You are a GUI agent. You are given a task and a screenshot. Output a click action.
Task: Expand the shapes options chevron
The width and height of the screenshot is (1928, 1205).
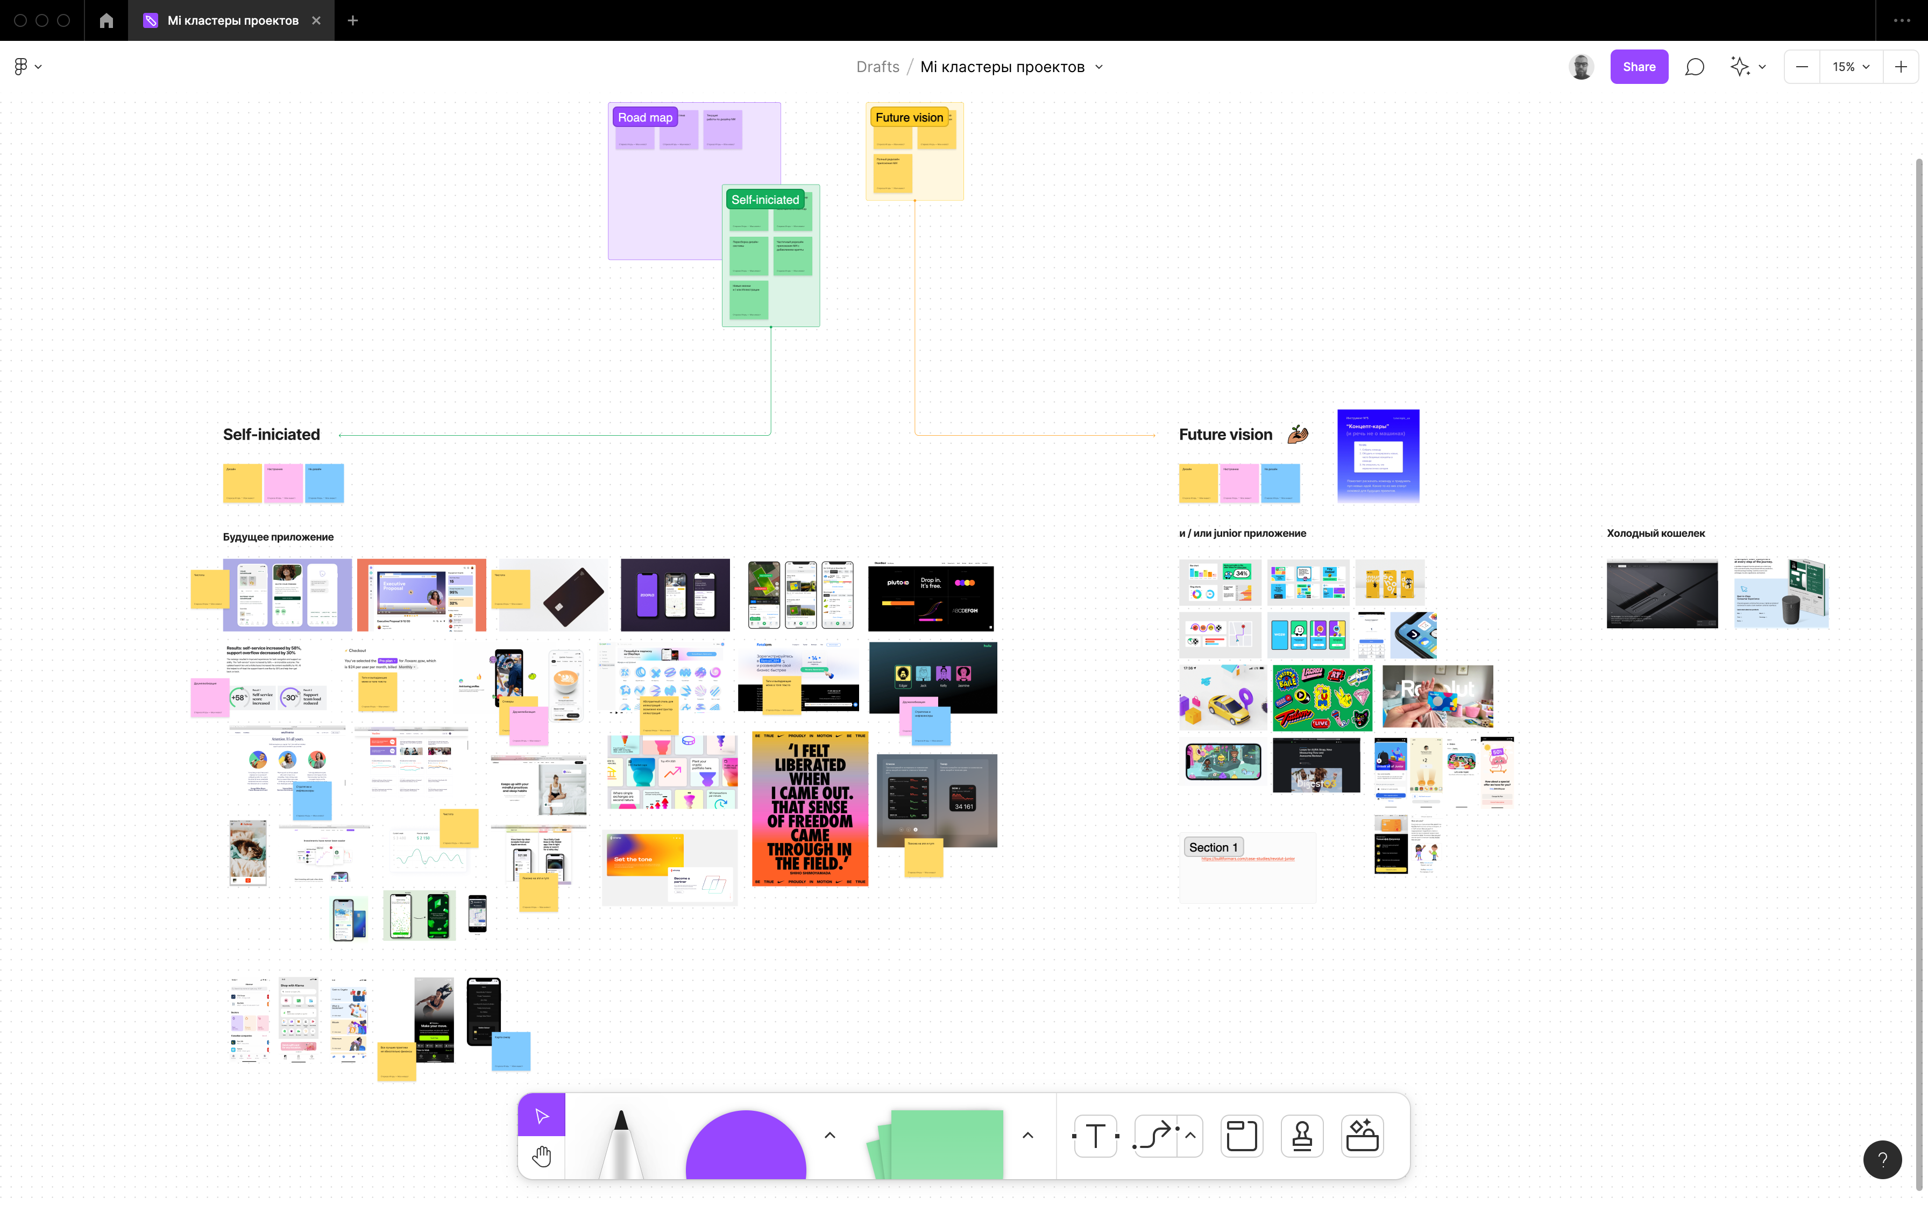[x=830, y=1136]
